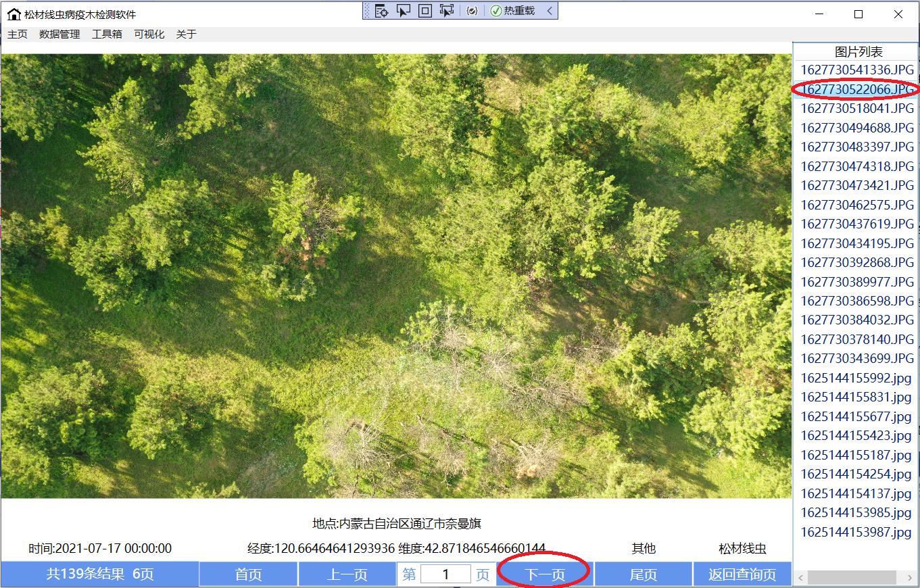This screenshot has width=920, height=588.
Task: Click the 图片列表 list header
Action: tap(858, 52)
